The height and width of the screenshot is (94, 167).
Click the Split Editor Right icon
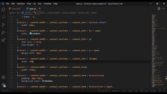[x=159, y=9]
